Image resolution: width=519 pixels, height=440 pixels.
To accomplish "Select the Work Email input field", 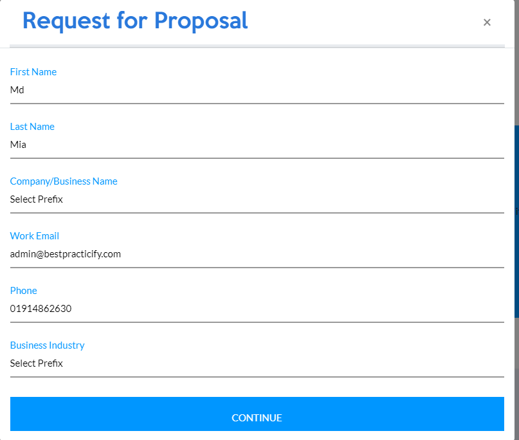I will [257, 254].
